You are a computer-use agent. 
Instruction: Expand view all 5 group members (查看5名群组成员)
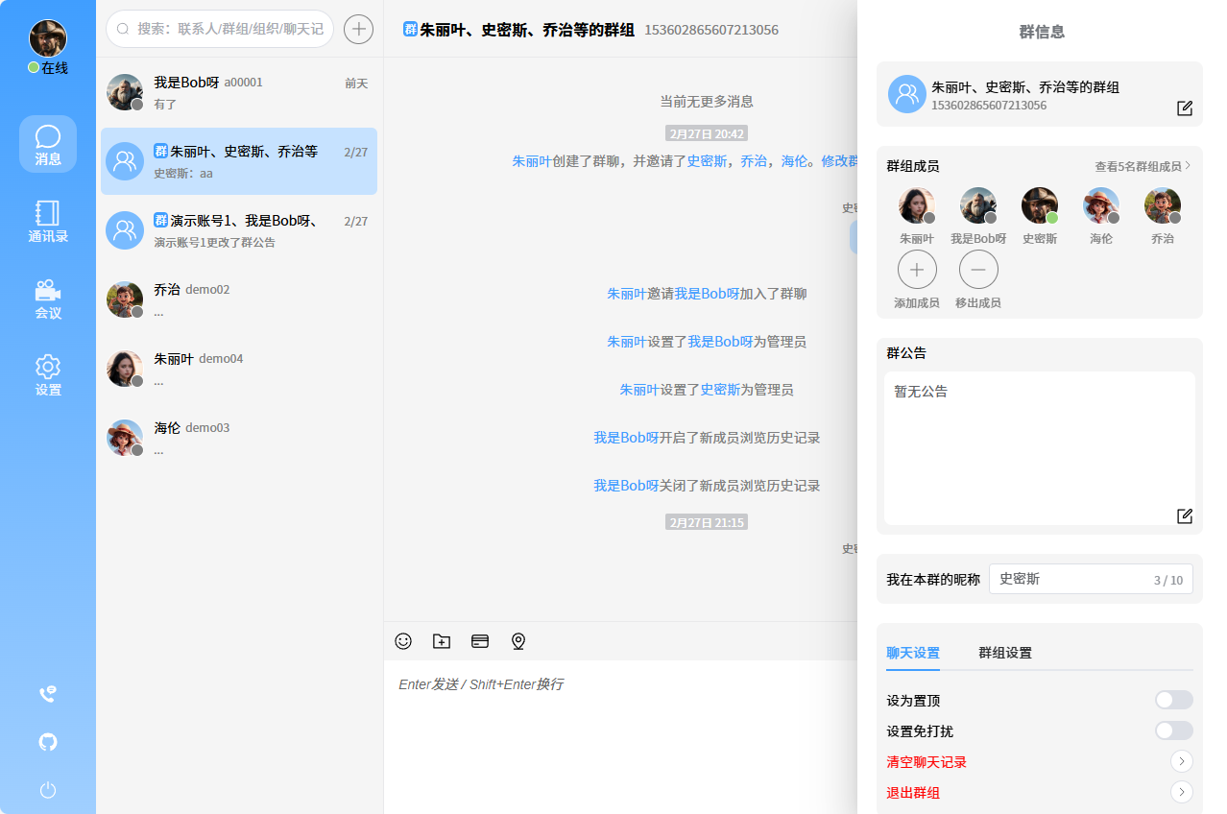point(1143,166)
